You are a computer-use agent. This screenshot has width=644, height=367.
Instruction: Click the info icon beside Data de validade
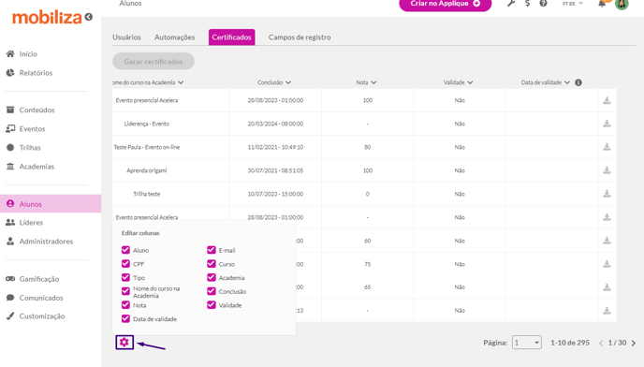(x=578, y=82)
